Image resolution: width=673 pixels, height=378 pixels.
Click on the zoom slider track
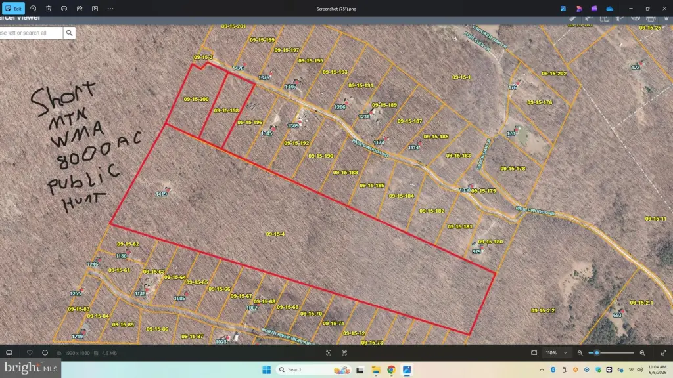pyautogui.click(x=611, y=352)
